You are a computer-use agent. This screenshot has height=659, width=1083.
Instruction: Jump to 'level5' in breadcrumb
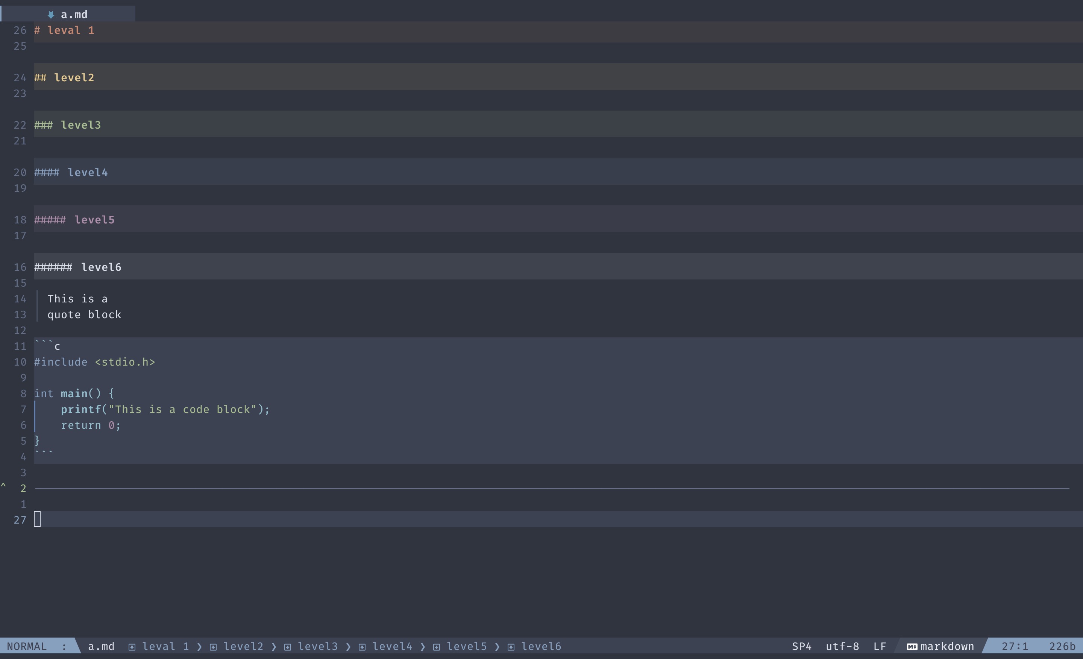pyautogui.click(x=467, y=646)
